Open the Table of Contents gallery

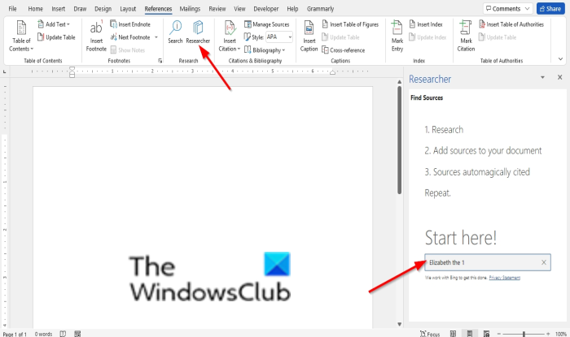click(x=21, y=37)
